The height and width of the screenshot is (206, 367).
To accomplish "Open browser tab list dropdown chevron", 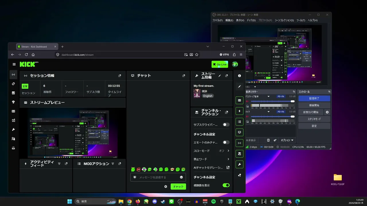I will 208,46.
